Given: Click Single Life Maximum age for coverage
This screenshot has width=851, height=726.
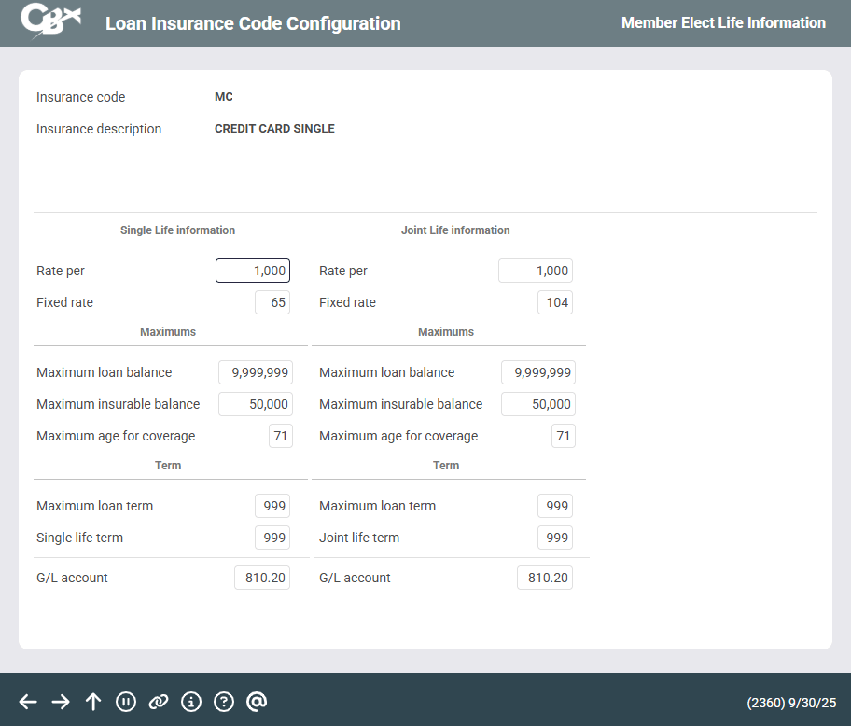Looking at the screenshot, I should (281, 436).
